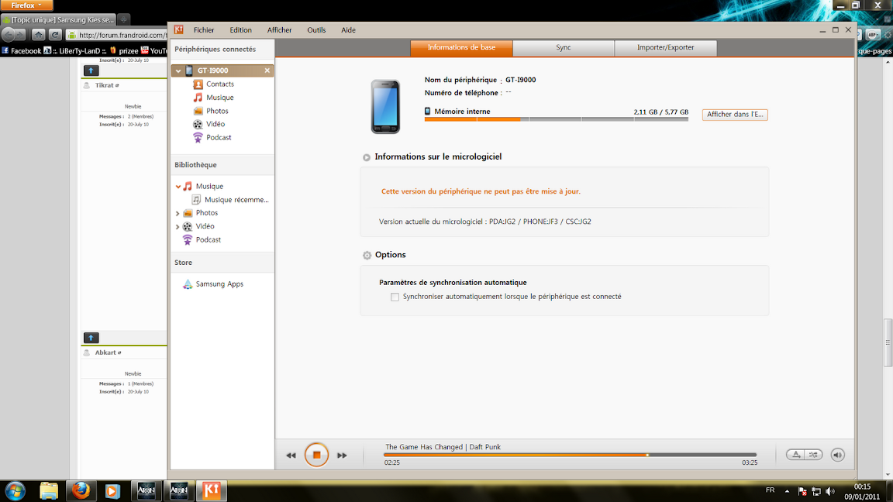The image size is (893, 502).
Task: Open media player from taskbar
Action: (x=112, y=490)
